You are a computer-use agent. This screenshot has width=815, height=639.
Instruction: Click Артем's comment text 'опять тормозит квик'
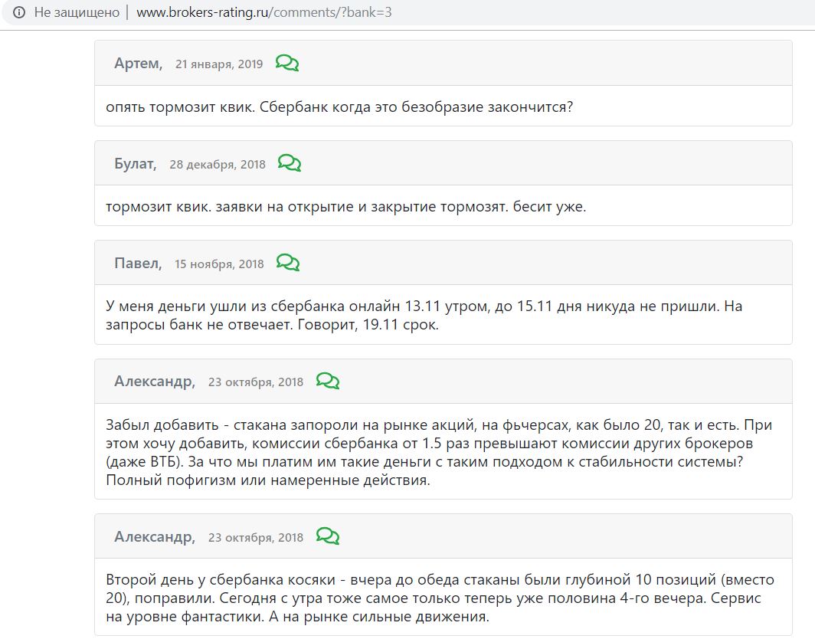click(x=339, y=106)
